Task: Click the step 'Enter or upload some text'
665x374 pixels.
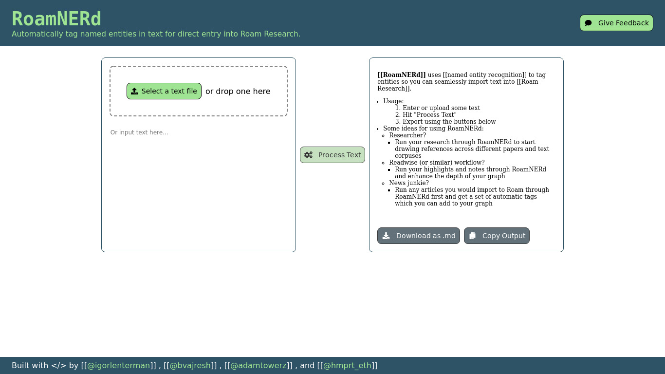Action: tap(441, 108)
